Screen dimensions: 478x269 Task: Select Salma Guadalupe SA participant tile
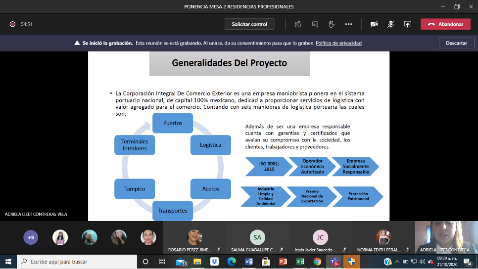257,238
